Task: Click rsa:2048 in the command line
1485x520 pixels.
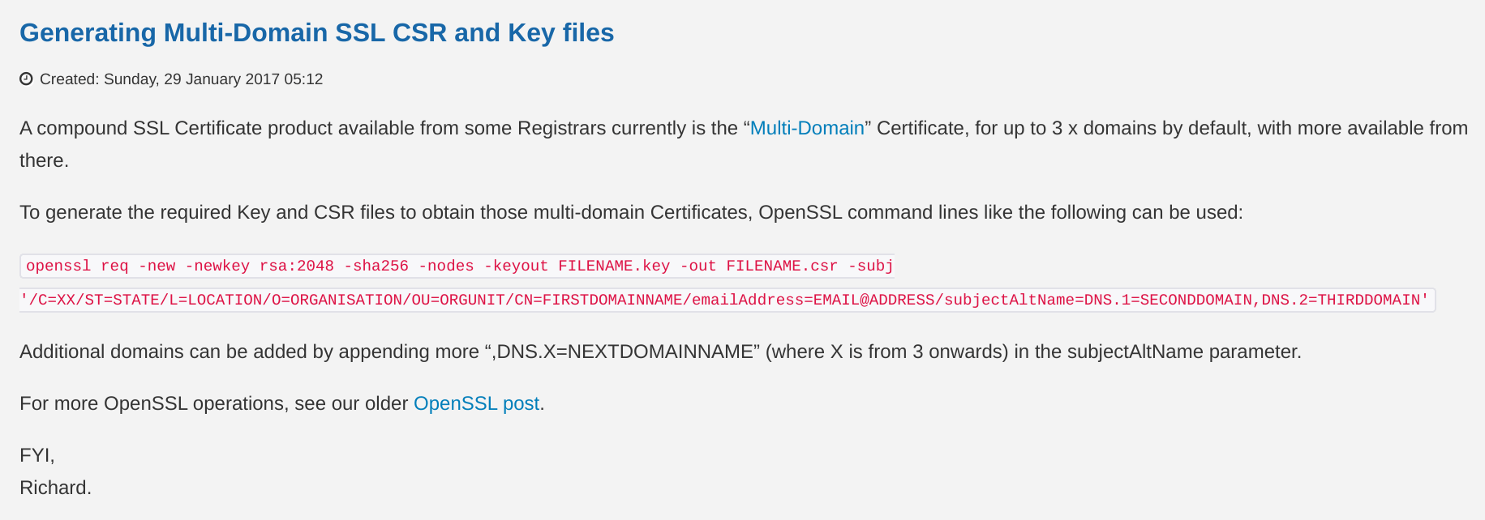Action: coord(297,266)
